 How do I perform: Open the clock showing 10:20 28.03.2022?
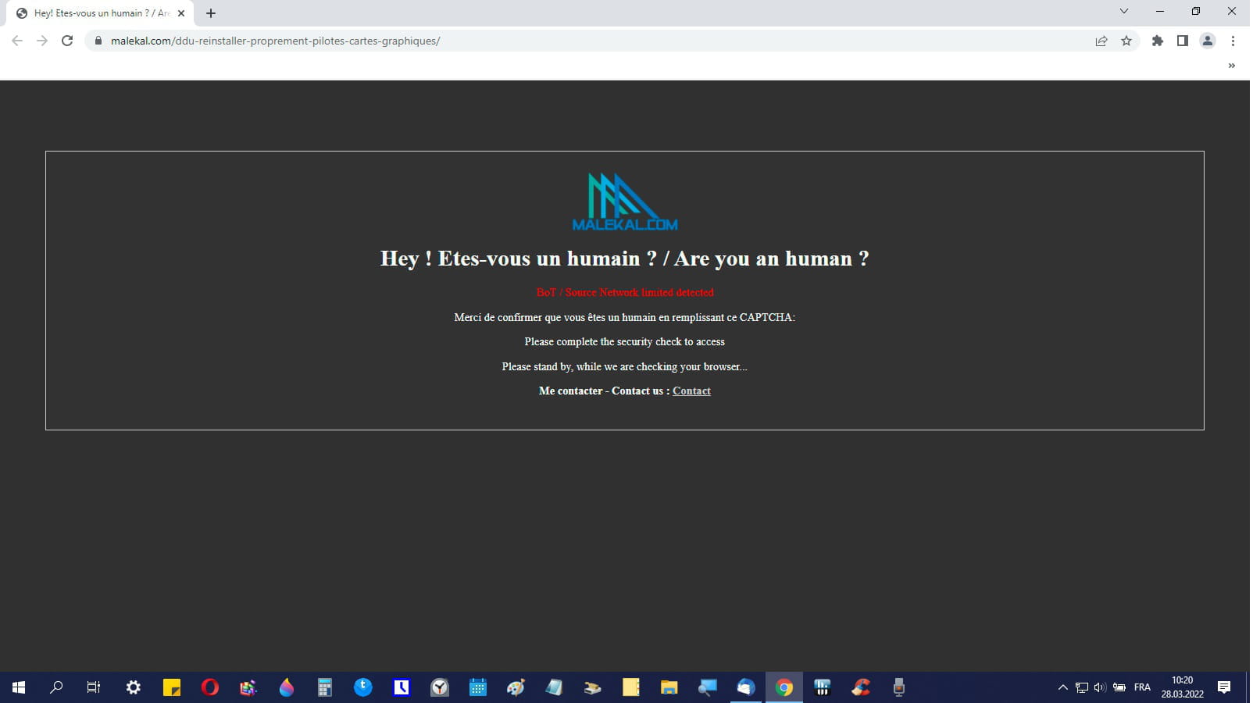click(x=1183, y=687)
